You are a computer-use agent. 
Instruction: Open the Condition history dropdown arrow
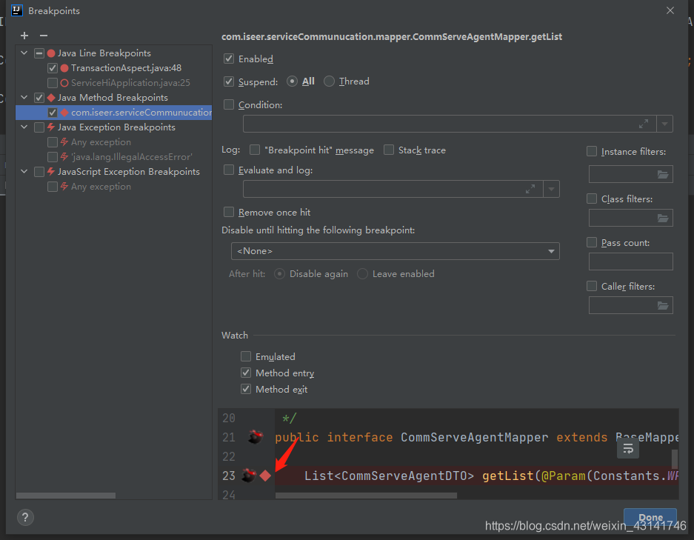click(665, 123)
